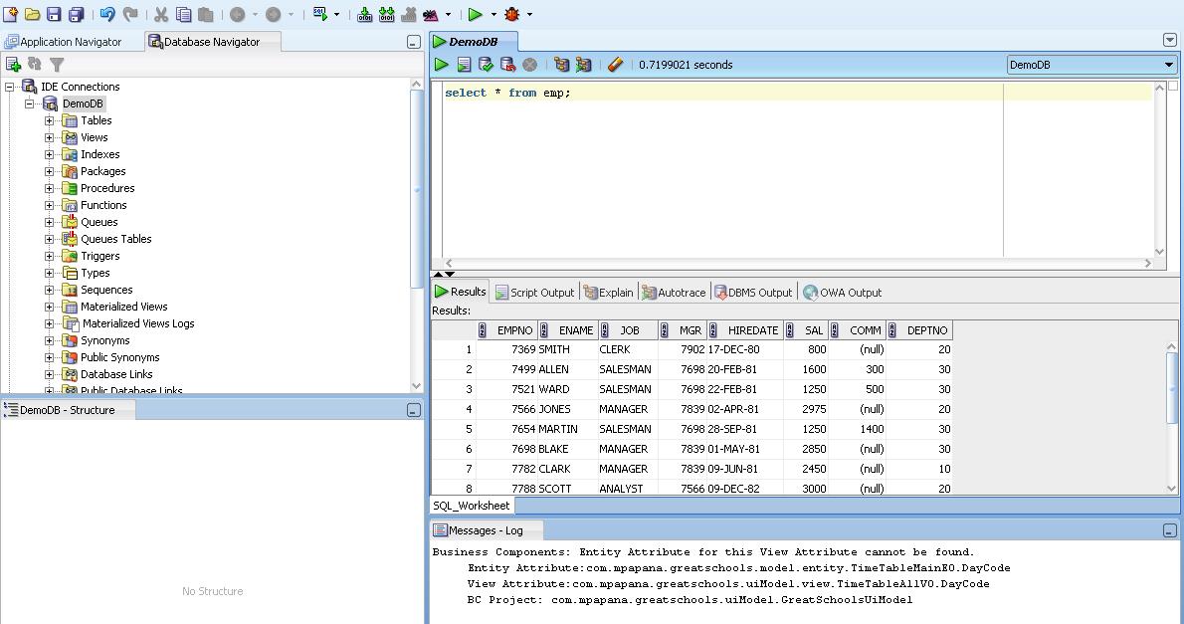Rollback database changes icon
The image size is (1184, 624).
click(x=507, y=65)
